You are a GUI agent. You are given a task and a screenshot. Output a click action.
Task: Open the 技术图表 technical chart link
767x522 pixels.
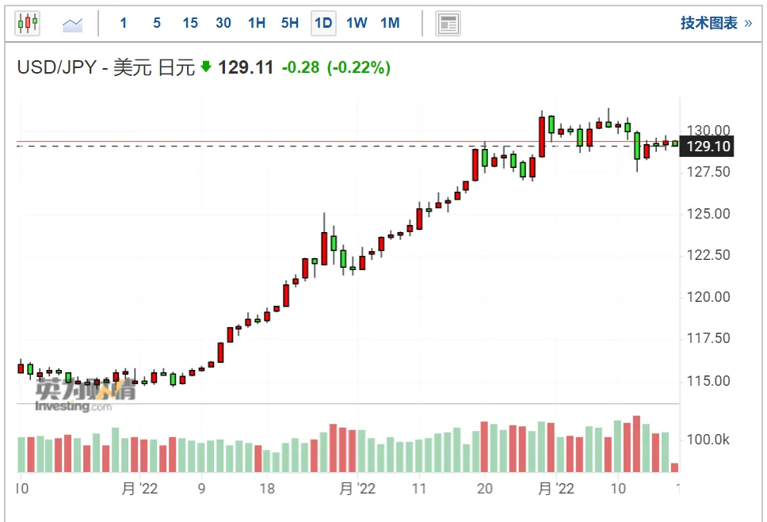tap(715, 23)
